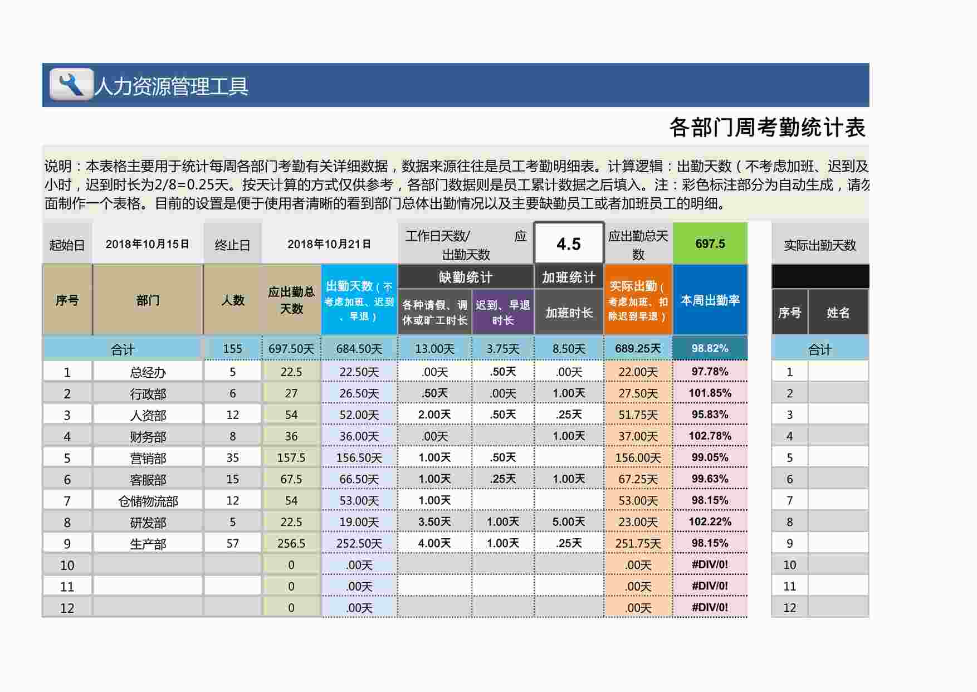This screenshot has height=692, width=977.
Task: Select total headcount cell 155
Action: pyautogui.click(x=233, y=349)
